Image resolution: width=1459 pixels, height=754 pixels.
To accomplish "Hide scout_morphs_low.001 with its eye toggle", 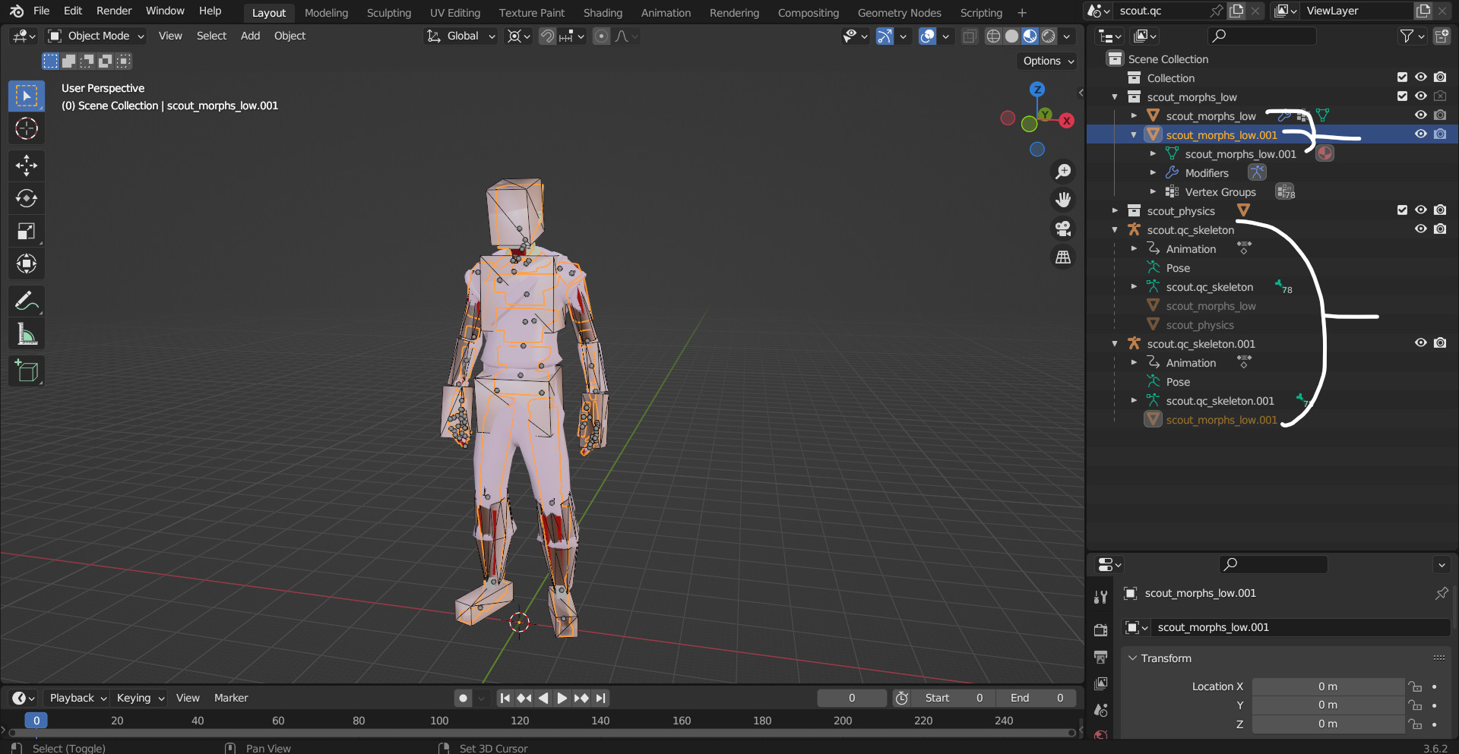I will tap(1421, 134).
